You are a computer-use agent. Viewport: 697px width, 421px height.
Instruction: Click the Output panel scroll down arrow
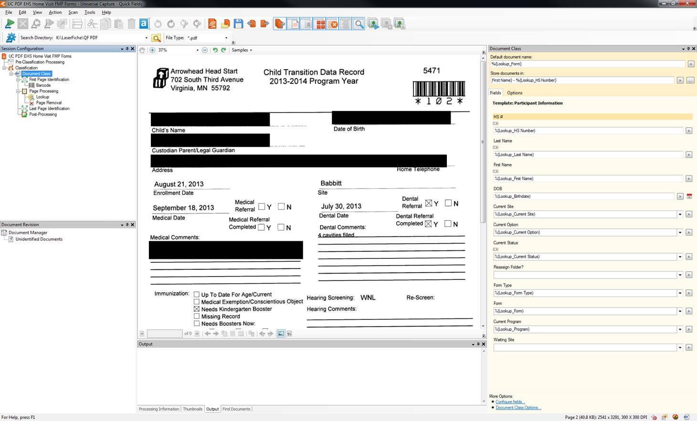pyautogui.click(x=483, y=401)
